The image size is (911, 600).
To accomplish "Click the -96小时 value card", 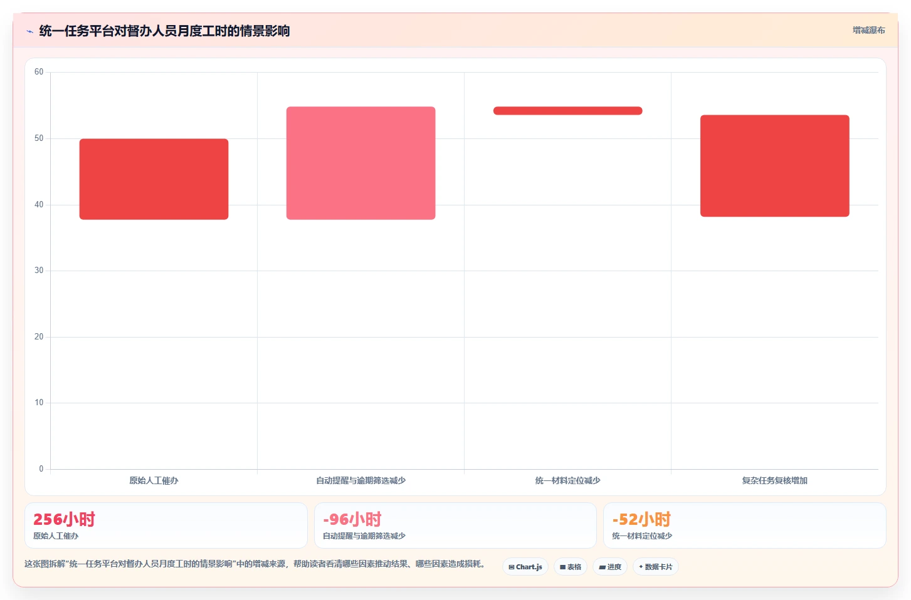I will click(x=455, y=525).
